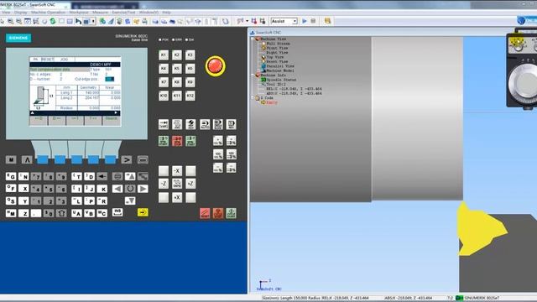Push the K9 user key
The image size is (537, 302).
pyautogui.click(x=190, y=82)
